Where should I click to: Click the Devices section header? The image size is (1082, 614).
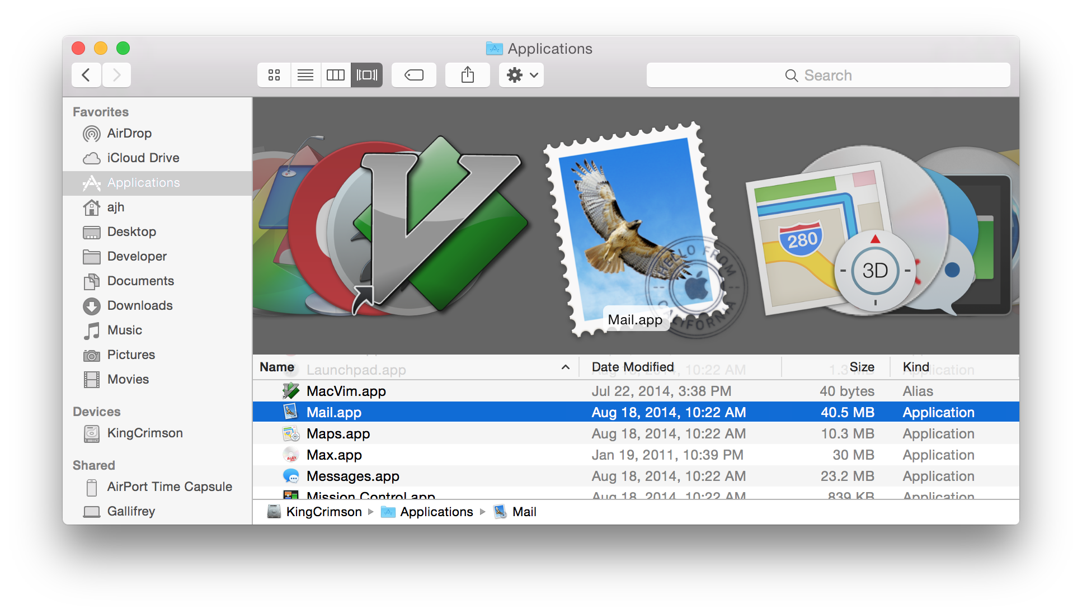pos(97,412)
